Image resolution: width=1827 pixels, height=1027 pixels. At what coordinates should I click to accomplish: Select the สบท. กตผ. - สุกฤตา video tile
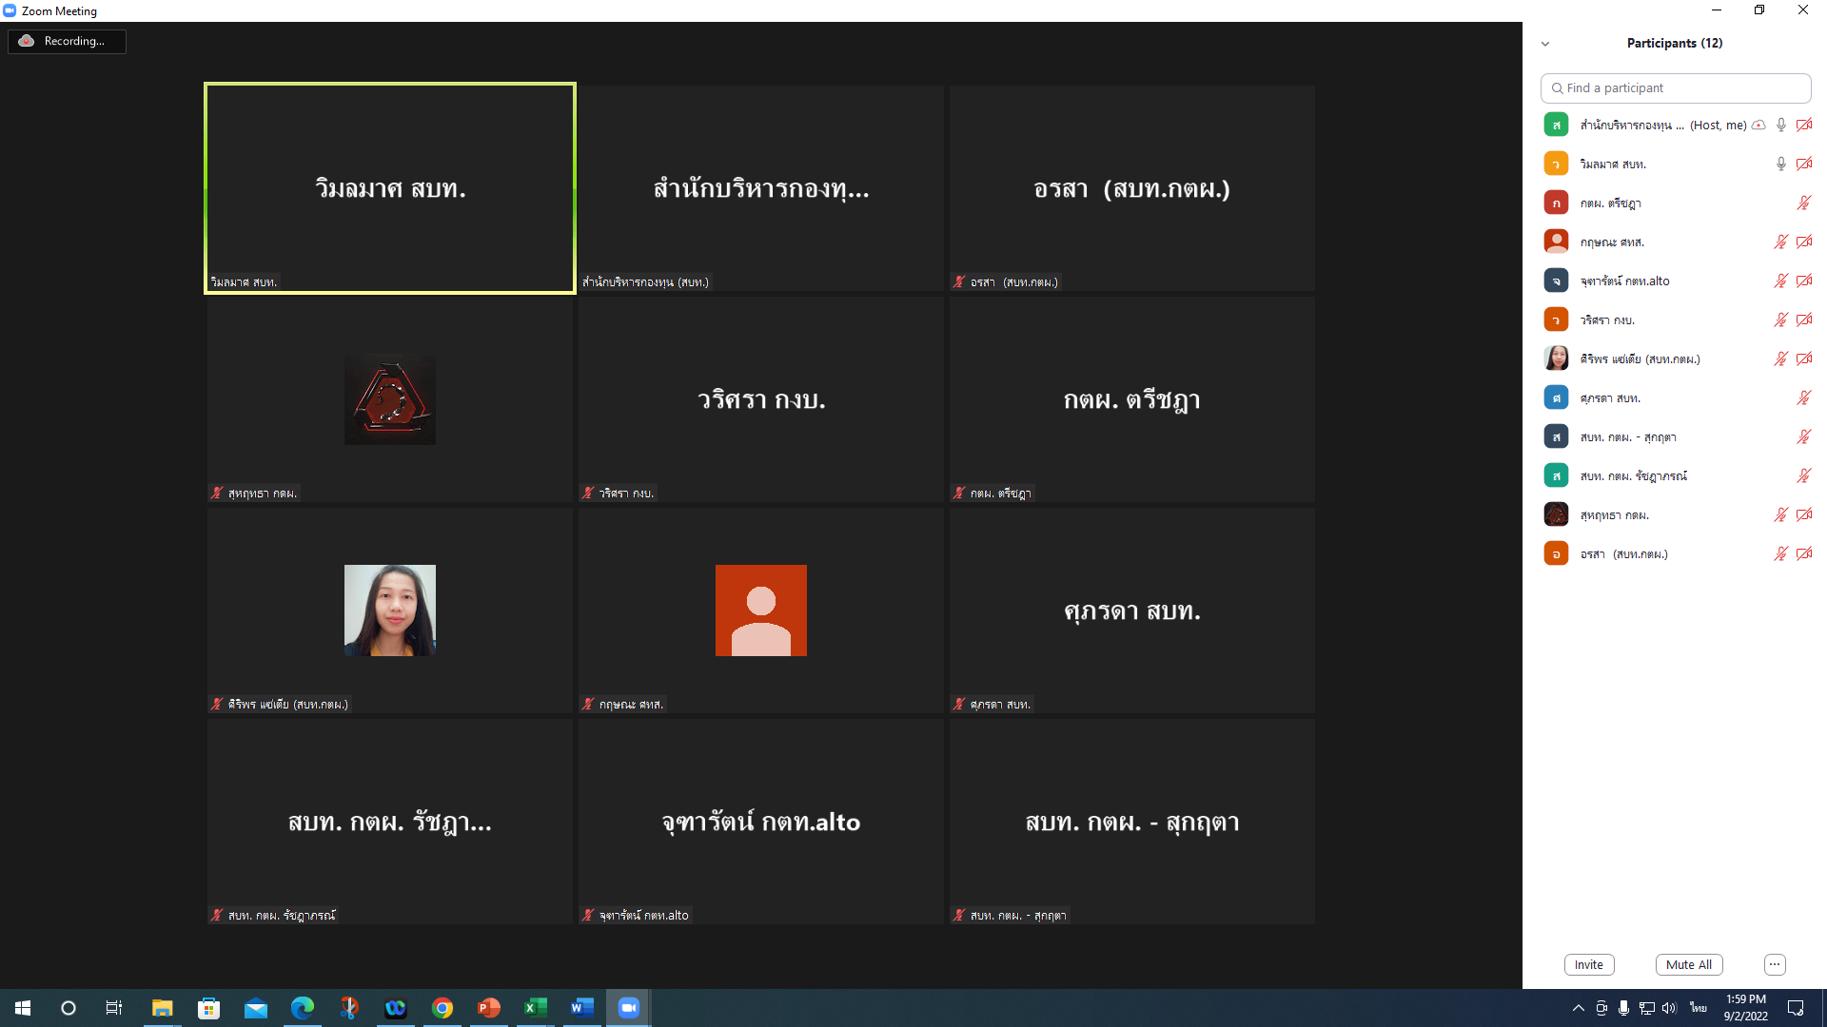pyautogui.click(x=1132, y=822)
